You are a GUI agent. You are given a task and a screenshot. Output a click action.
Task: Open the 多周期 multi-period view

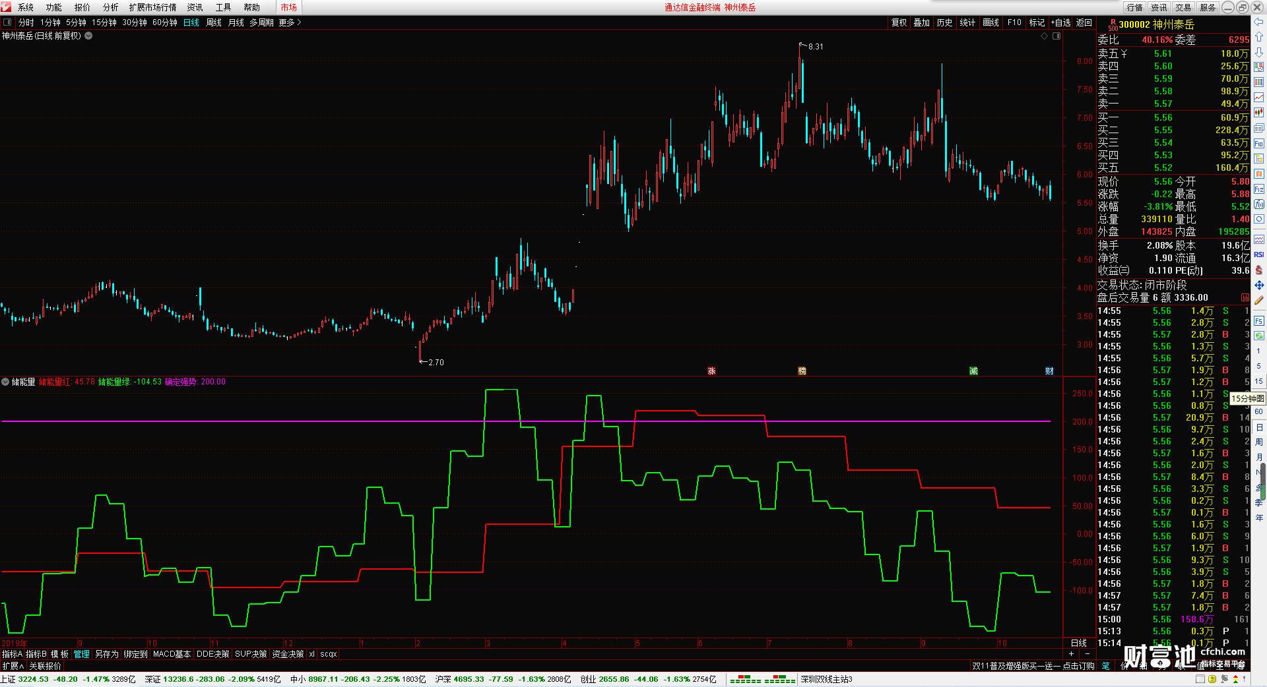pos(261,22)
